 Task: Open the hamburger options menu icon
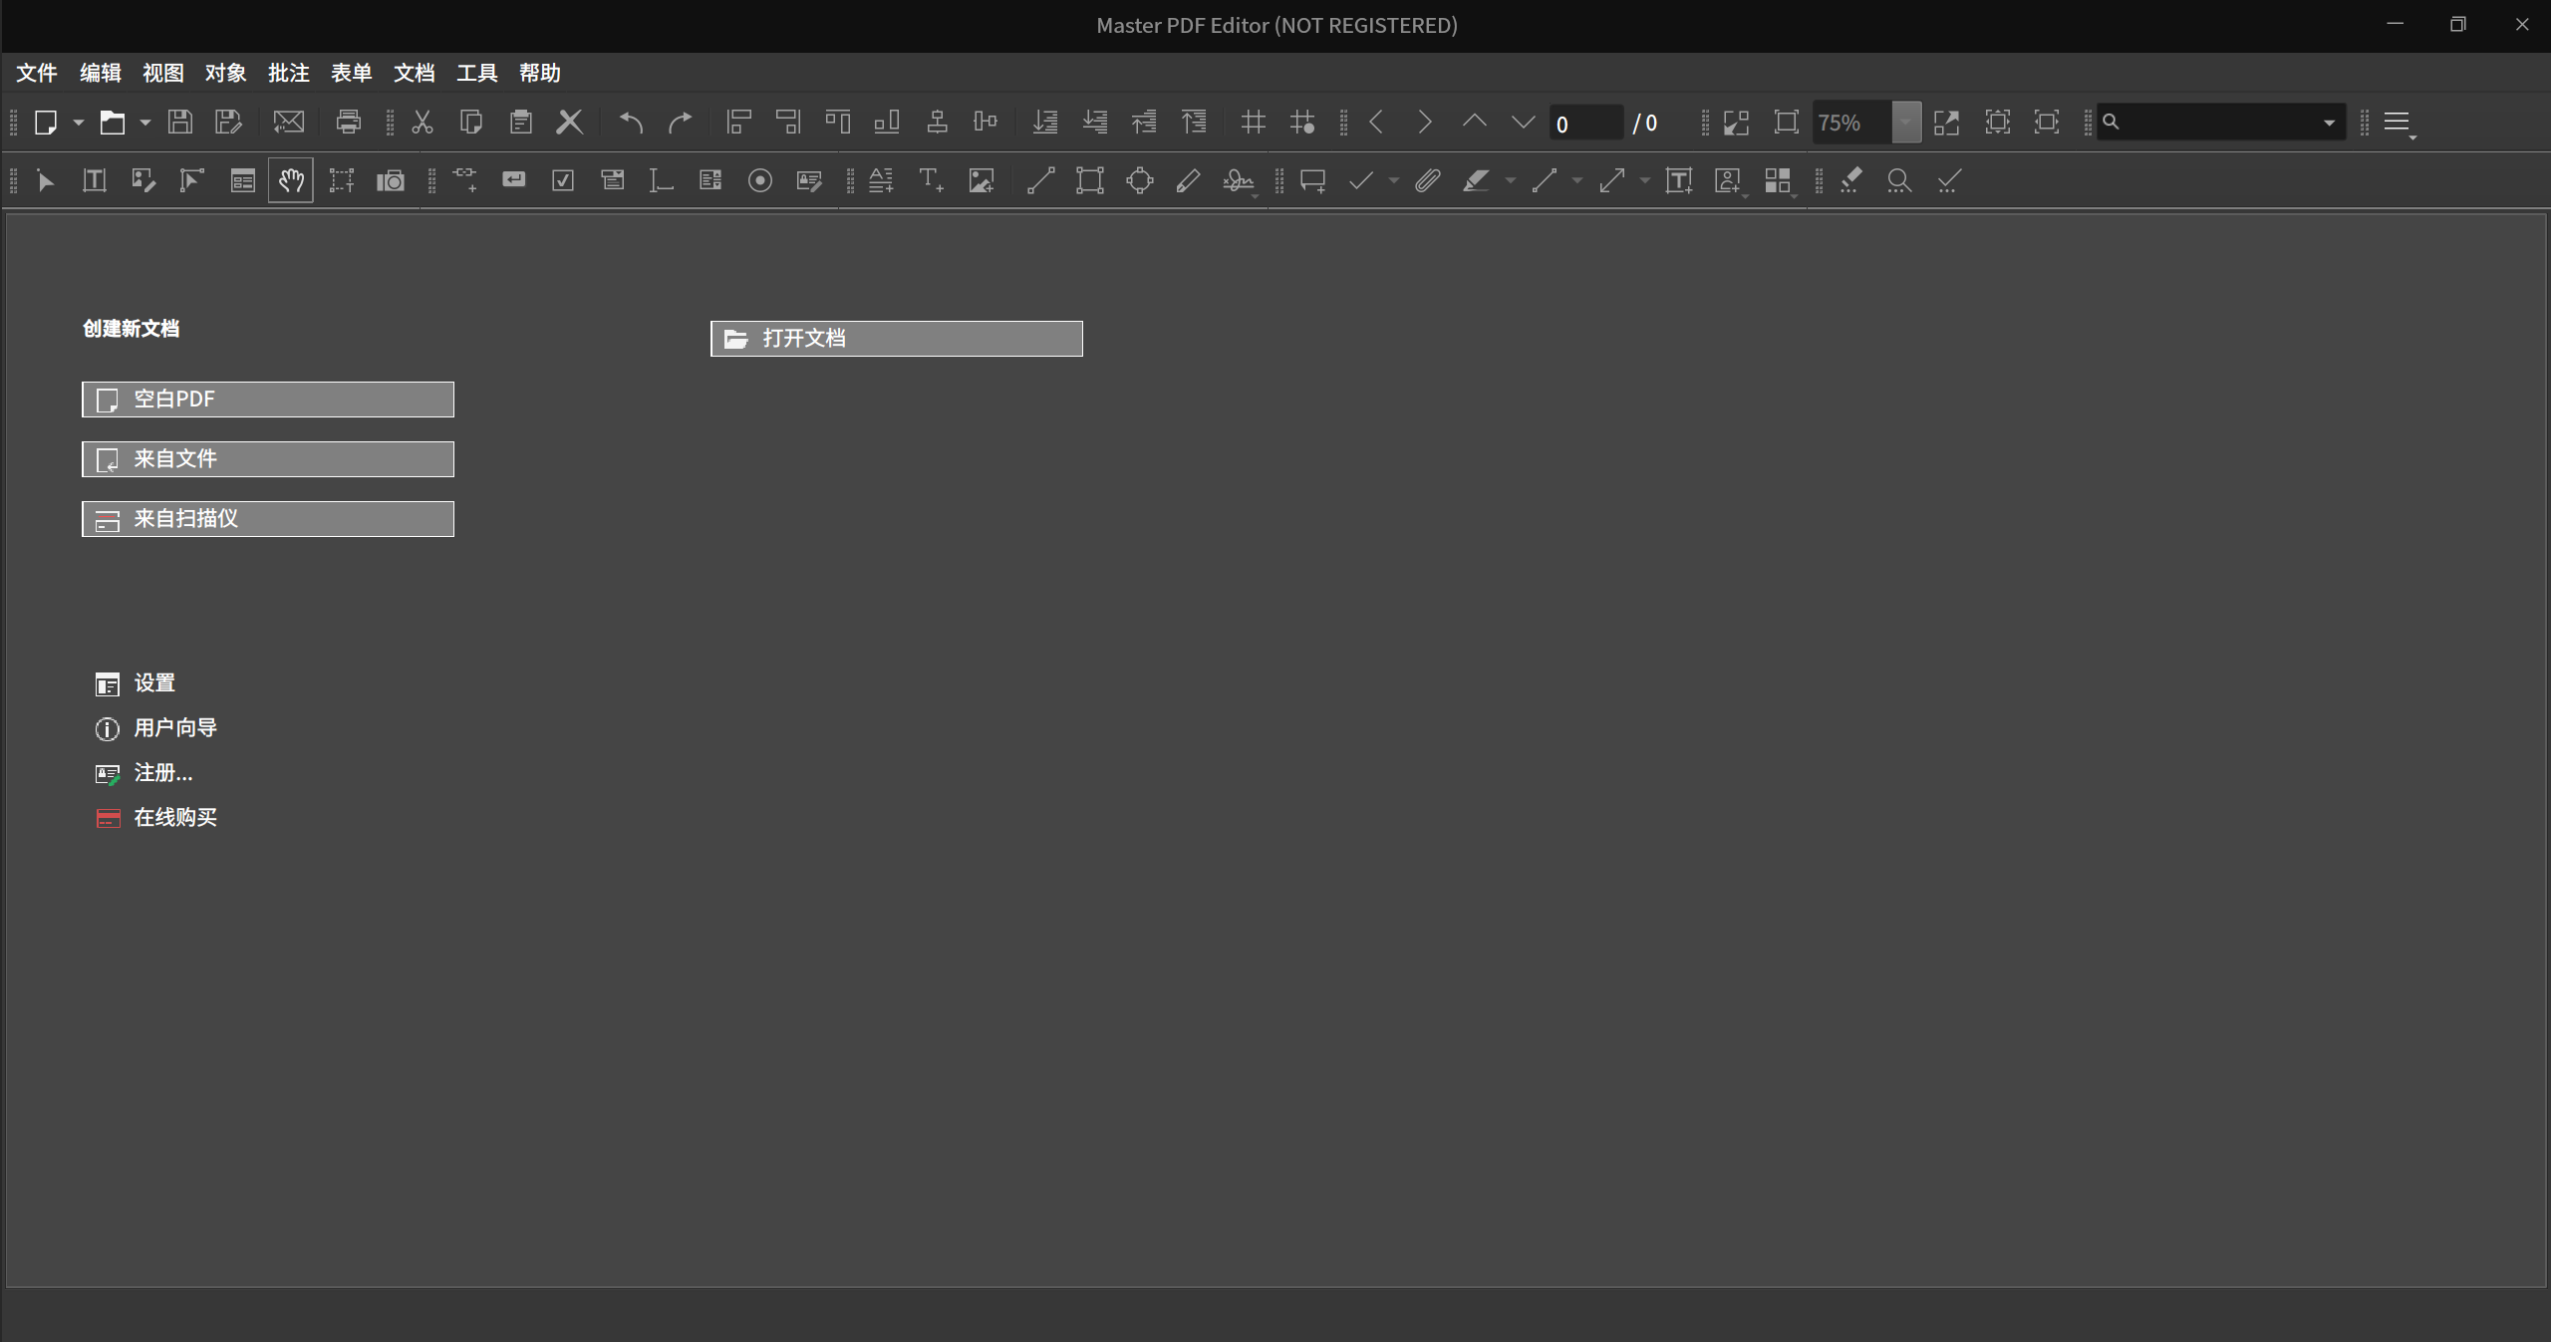[x=2398, y=123]
